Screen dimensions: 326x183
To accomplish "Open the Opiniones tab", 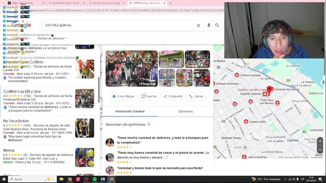I will (185, 111).
